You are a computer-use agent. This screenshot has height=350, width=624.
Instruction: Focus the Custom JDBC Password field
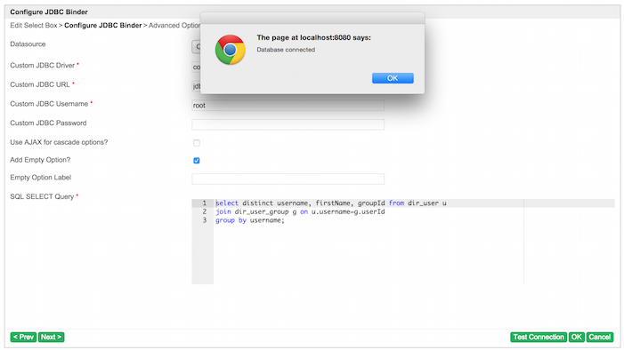click(x=288, y=124)
